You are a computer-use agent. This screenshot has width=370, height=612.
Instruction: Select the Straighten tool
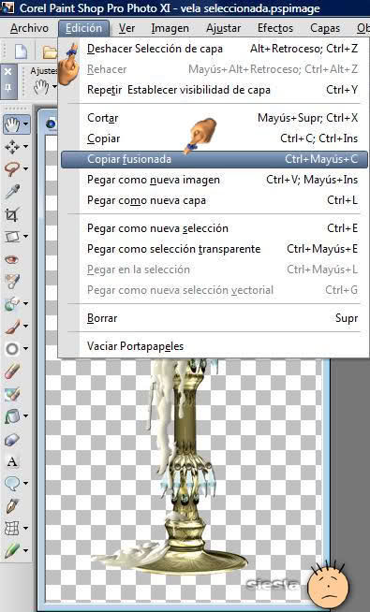pyautogui.click(x=12, y=237)
